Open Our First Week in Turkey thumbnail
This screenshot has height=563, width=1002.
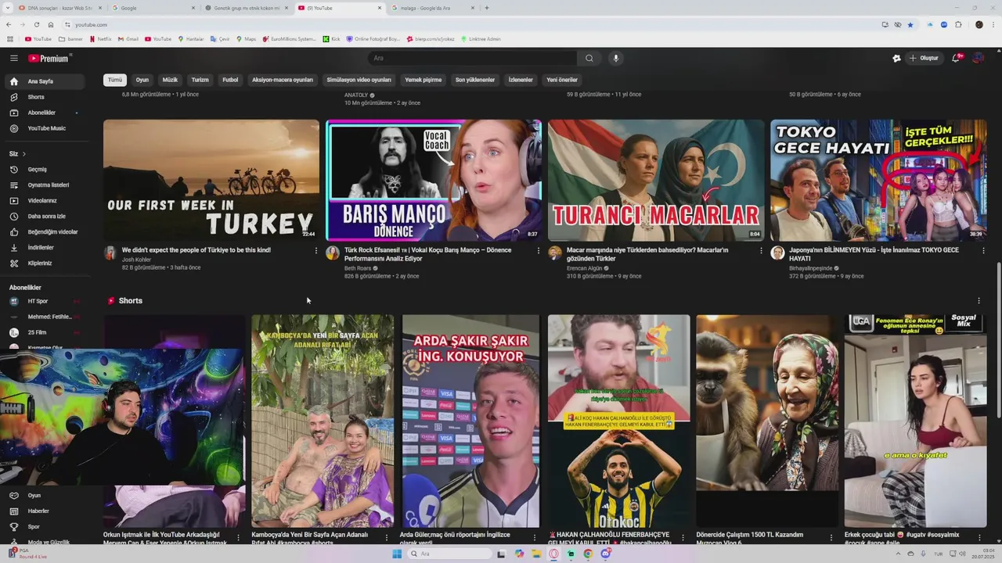coord(211,180)
